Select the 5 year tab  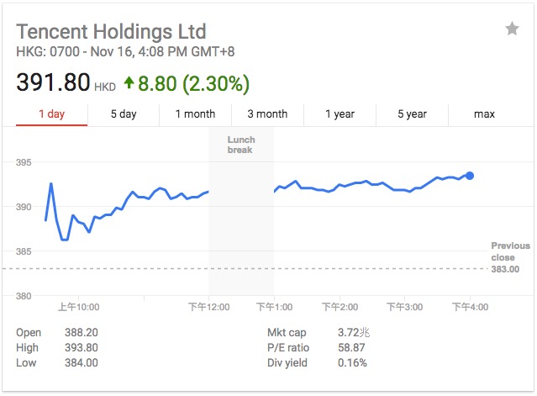point(412,114)
